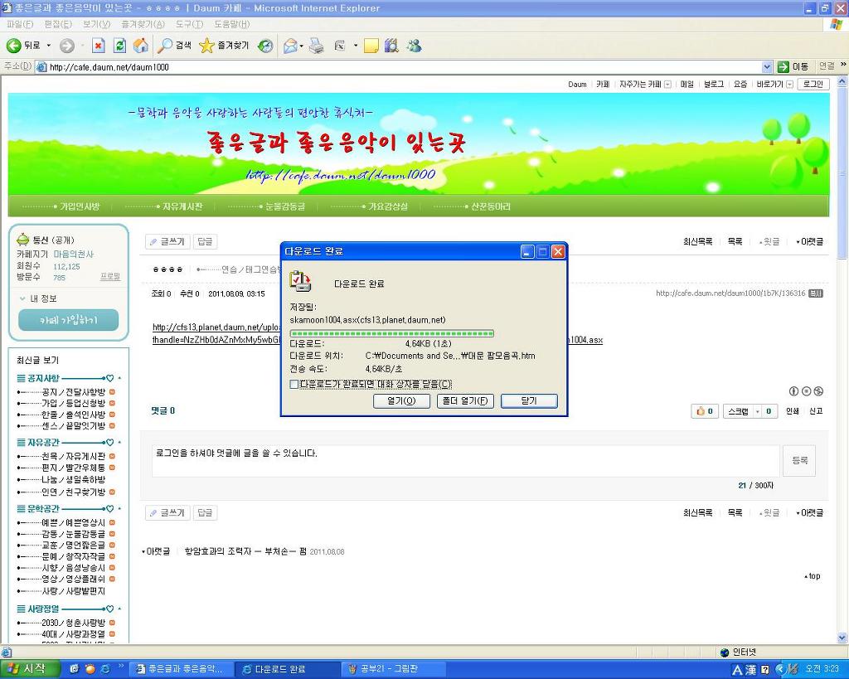Click the 등록 submit comment button
The image size is (849, 679).
coord(799,460)
